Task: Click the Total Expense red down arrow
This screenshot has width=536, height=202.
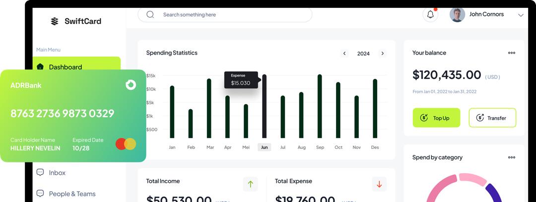Action: coord(379,184)
